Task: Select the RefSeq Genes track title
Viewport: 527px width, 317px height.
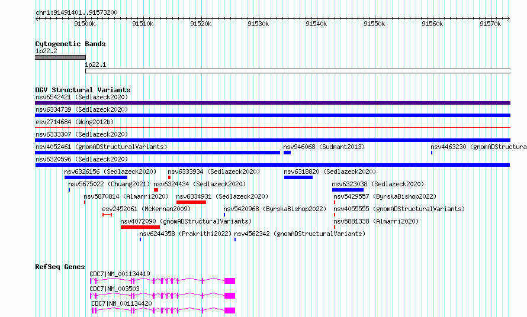Action: pos(60,267)
